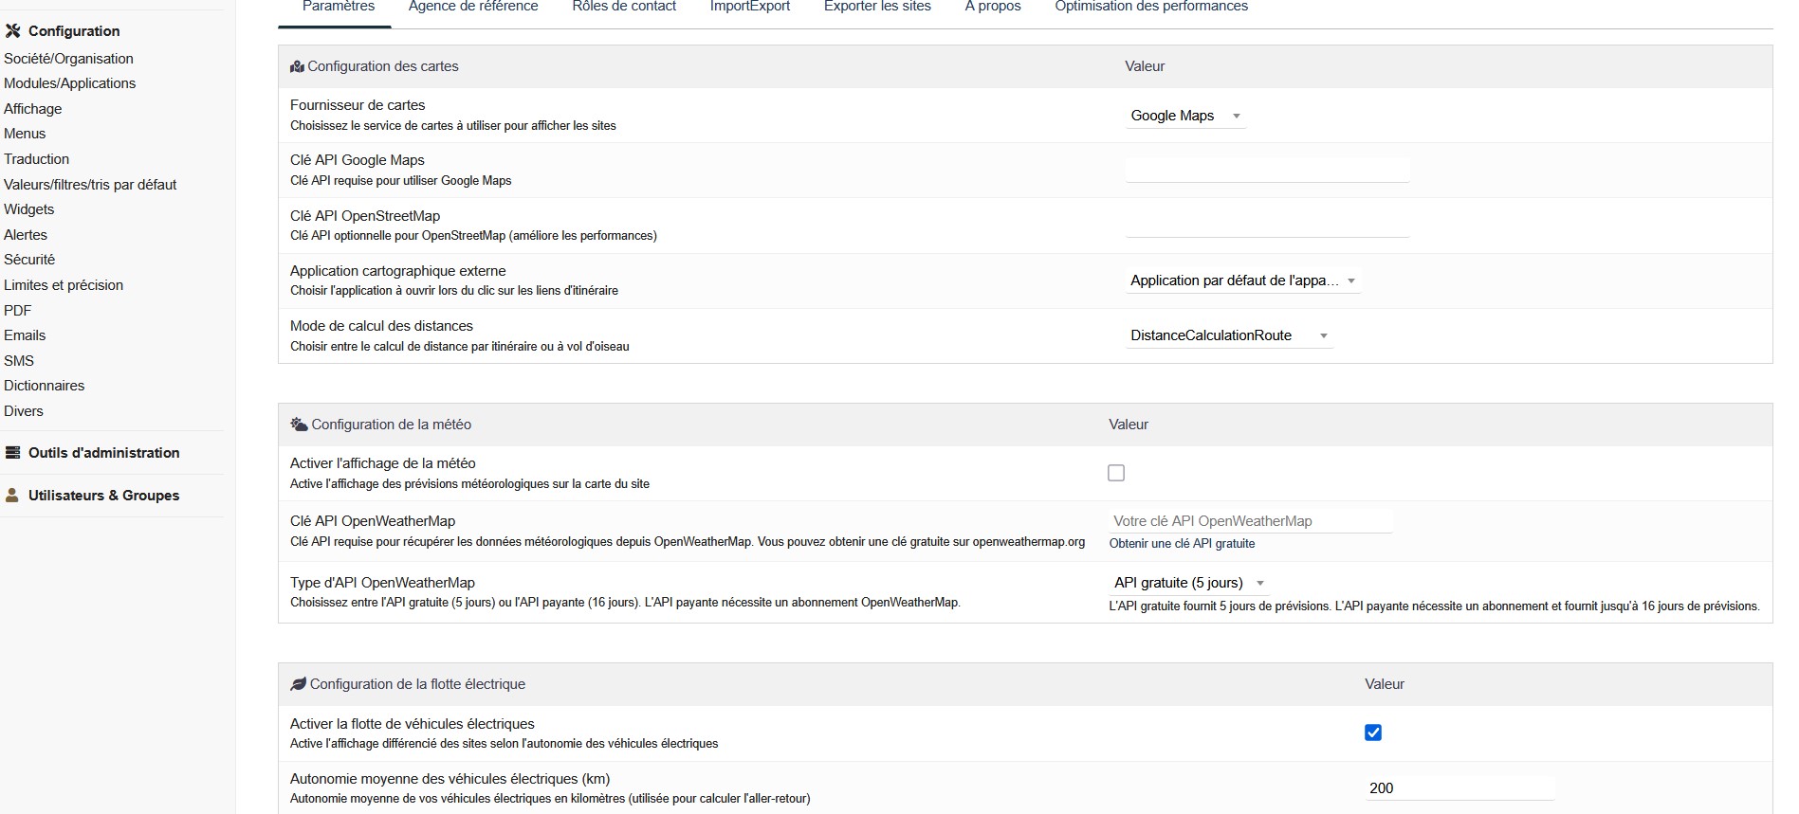Open the Outils d'administration menu
Viewport: 1799px width, 814px height.
pyautogui.click(x=103, y=453)
